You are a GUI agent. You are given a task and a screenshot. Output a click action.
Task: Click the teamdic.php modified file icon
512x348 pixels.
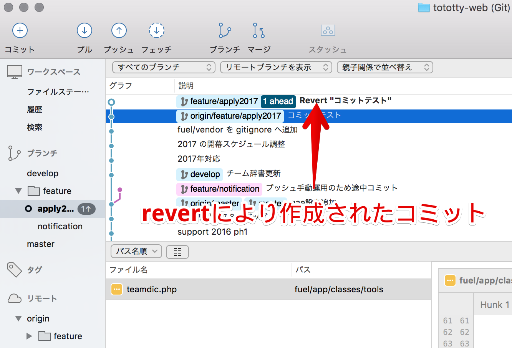[x=117, y=289]
